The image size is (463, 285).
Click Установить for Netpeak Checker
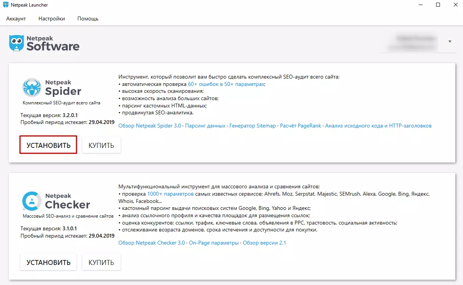48,262
